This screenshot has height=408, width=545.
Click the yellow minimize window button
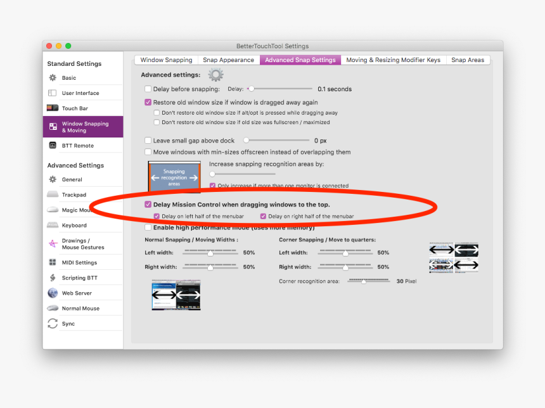pos(58,46)
